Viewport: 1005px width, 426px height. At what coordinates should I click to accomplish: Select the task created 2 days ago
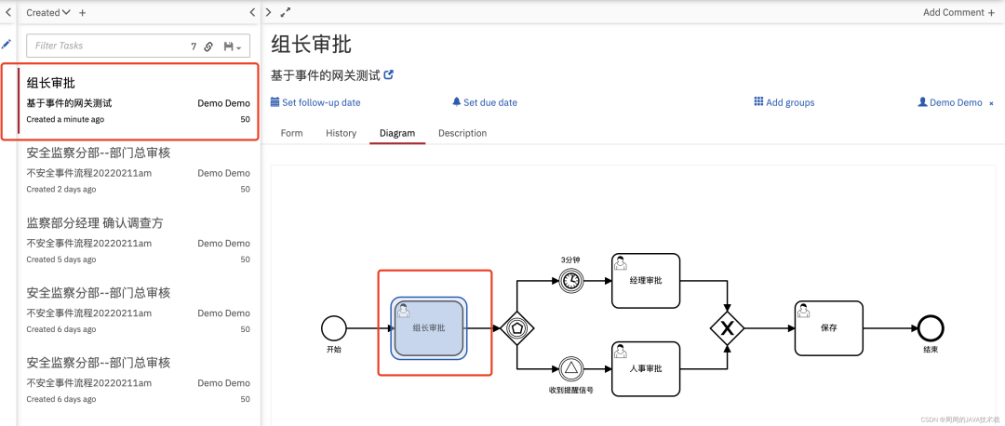[x=139, y=171]
